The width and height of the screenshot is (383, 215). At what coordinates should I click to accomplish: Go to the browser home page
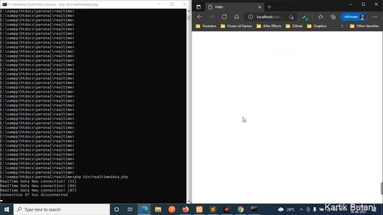pyautogui.click(x=236, y=17)
